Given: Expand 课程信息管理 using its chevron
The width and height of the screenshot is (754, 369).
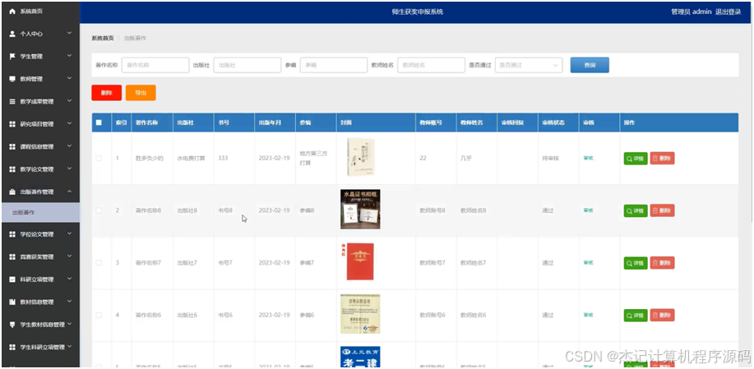Looking at the screenshot, I should tap(69, 146).
